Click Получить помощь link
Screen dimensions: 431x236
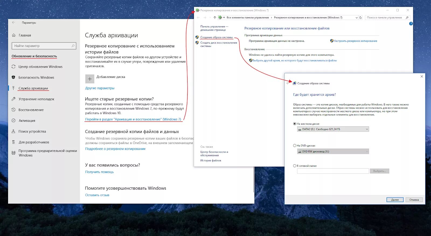point(99,172)
